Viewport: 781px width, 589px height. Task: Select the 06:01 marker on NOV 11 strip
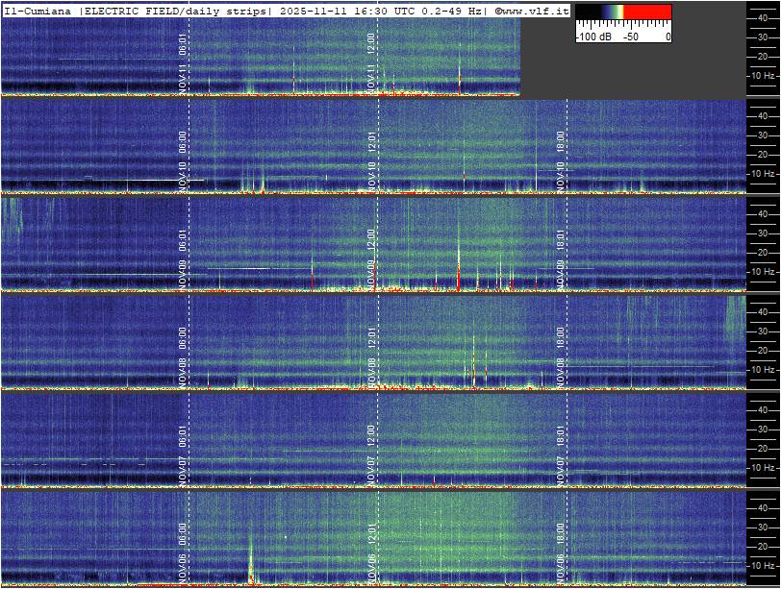(x=183, y=44)
